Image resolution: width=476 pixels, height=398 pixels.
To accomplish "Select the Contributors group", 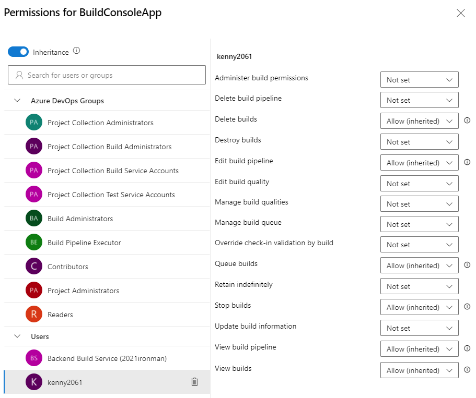I will point(68,267).
